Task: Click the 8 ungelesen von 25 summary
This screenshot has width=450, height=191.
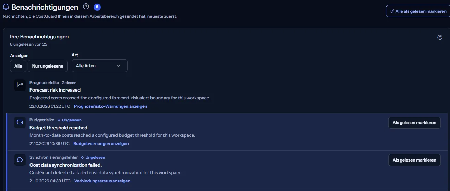Action: point(28,44)
